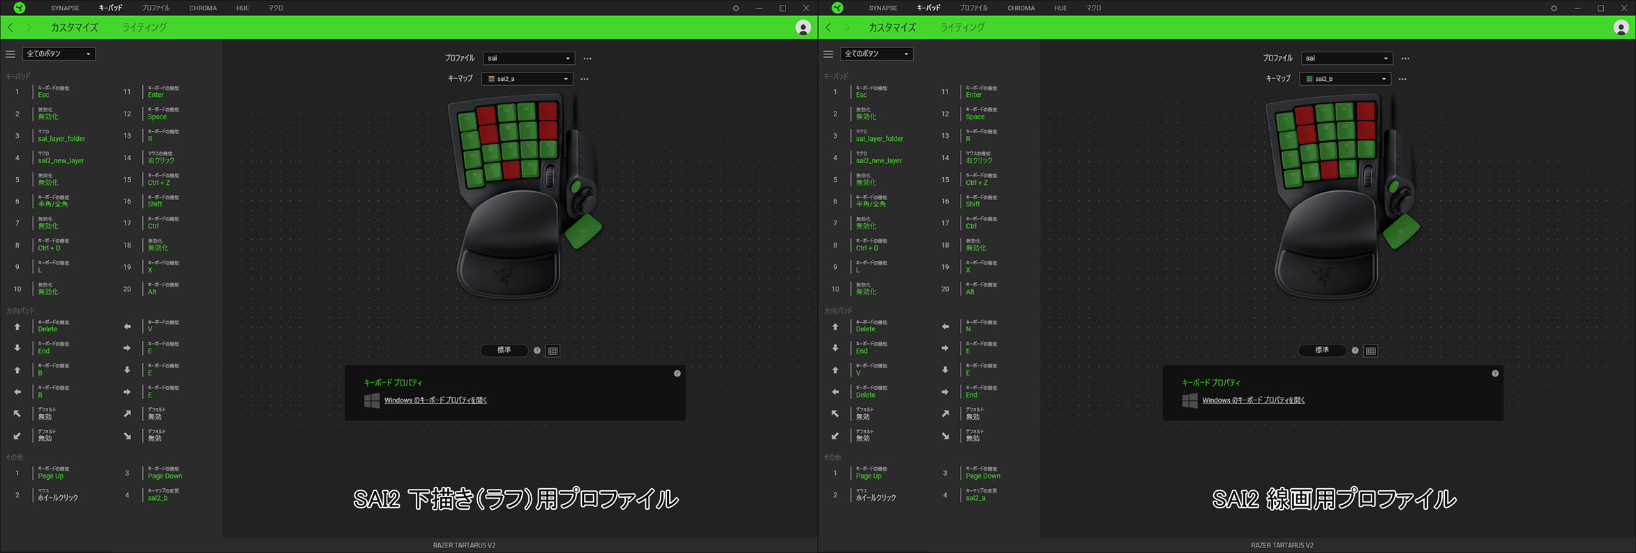Select key 8 Ctrl + D in left window
The width and height of the screenshot is (1636, 553).
pos(53,245)
